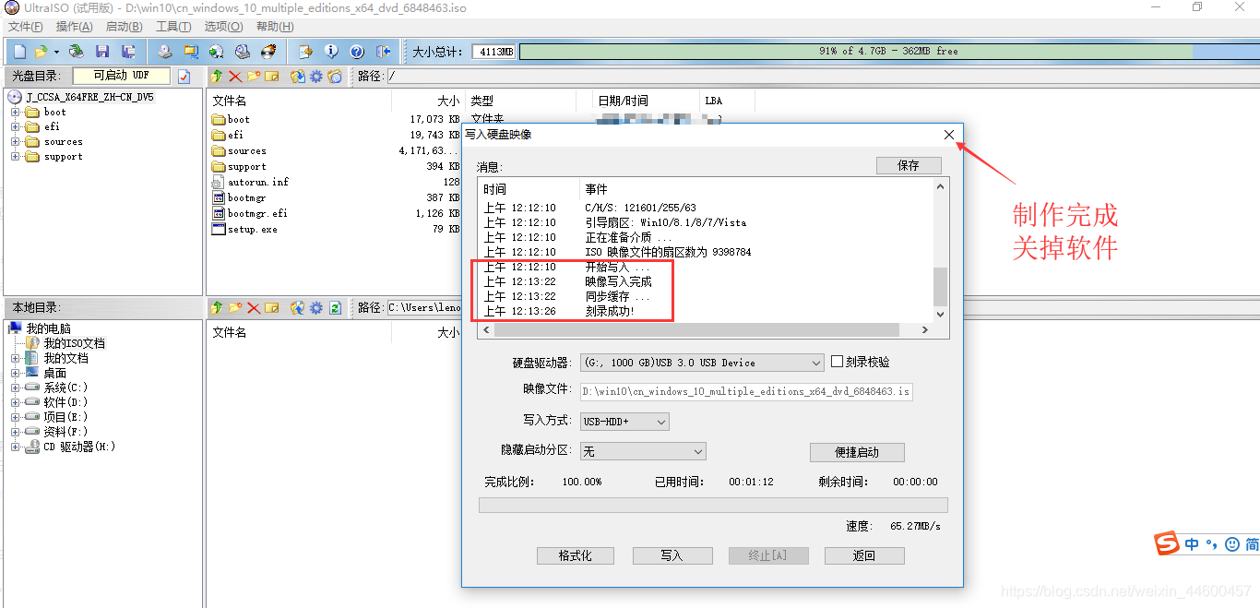Image resolution: width=1260 pixels, height=608 pixels.
Task: Click the dropdown arrow next to Open icon
Action: (x=56, y=52)
